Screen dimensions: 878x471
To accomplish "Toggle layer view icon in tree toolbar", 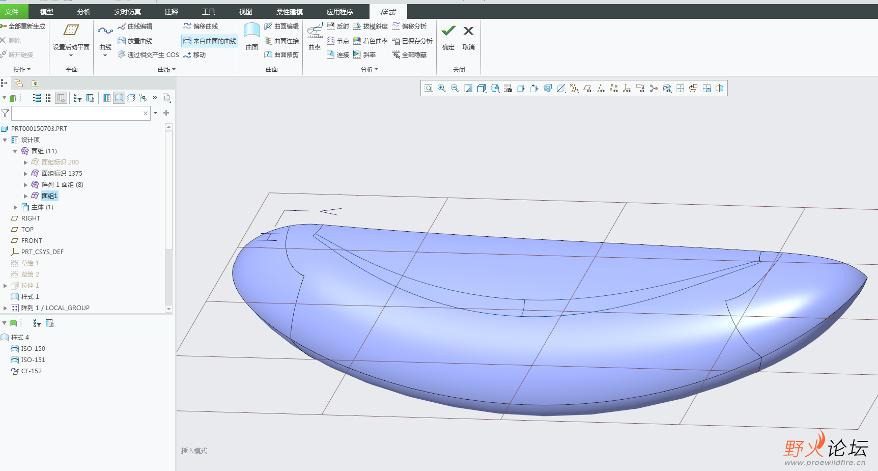I will coord(131,98).
